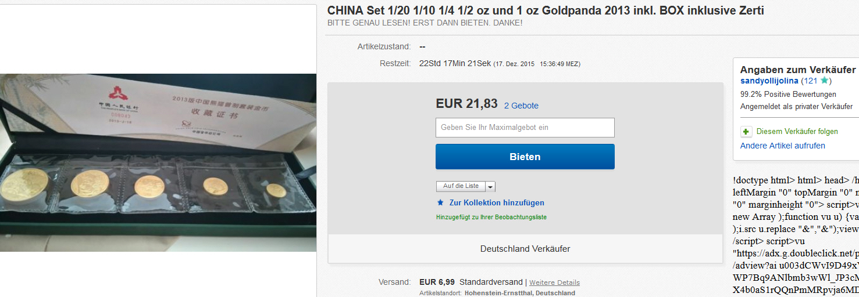Open seller profile sandyollijolina
Screen dimensions: 859x297
(769, 81)
